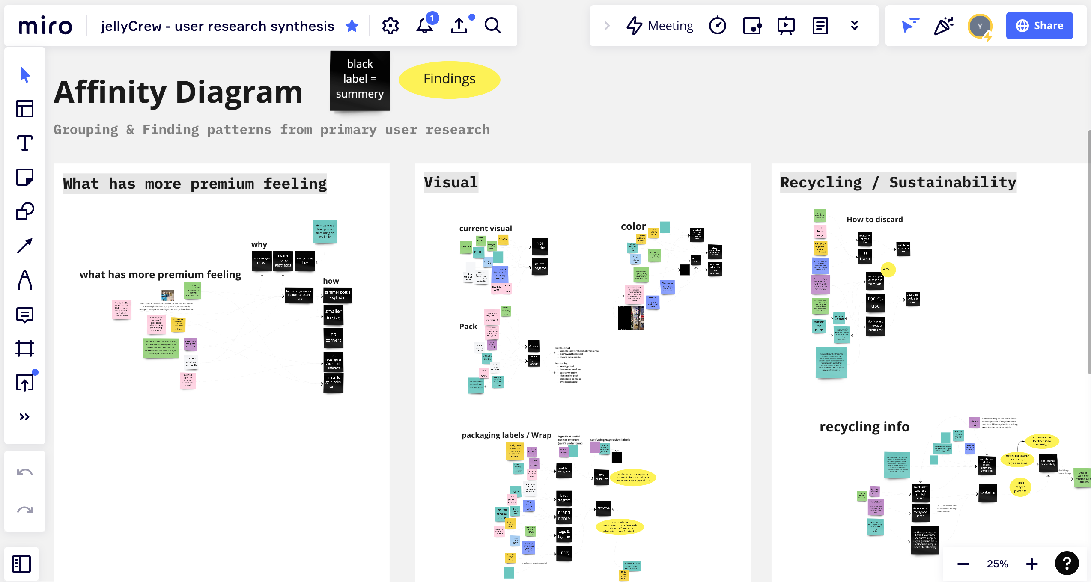Click the zoom-in plus control

point(1032,563)
